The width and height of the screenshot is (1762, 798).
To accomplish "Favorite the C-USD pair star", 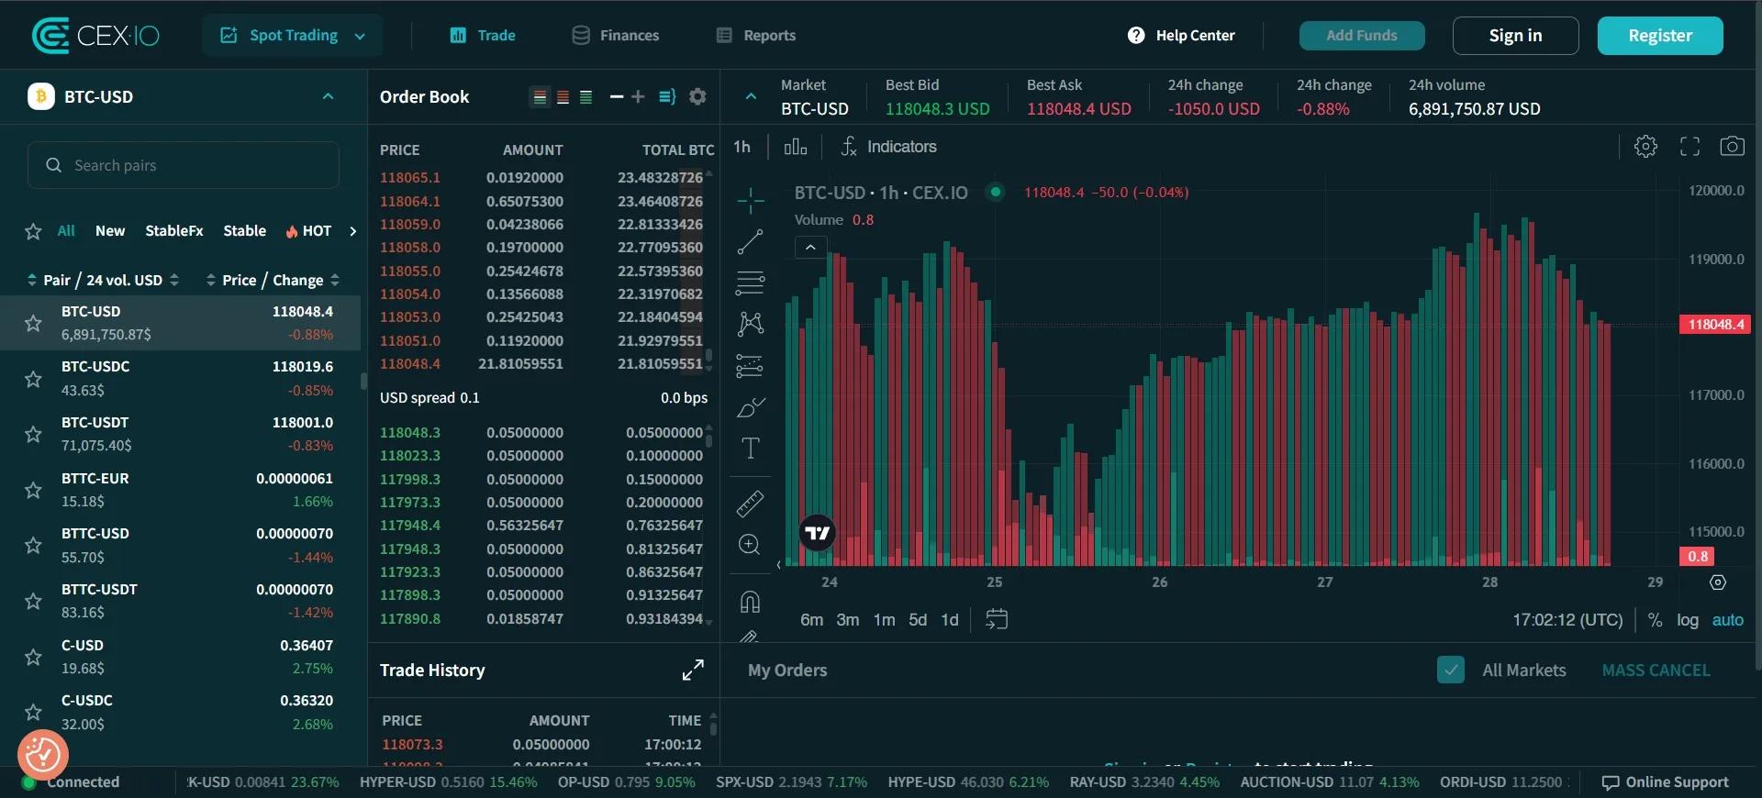I will click(33, 657).
